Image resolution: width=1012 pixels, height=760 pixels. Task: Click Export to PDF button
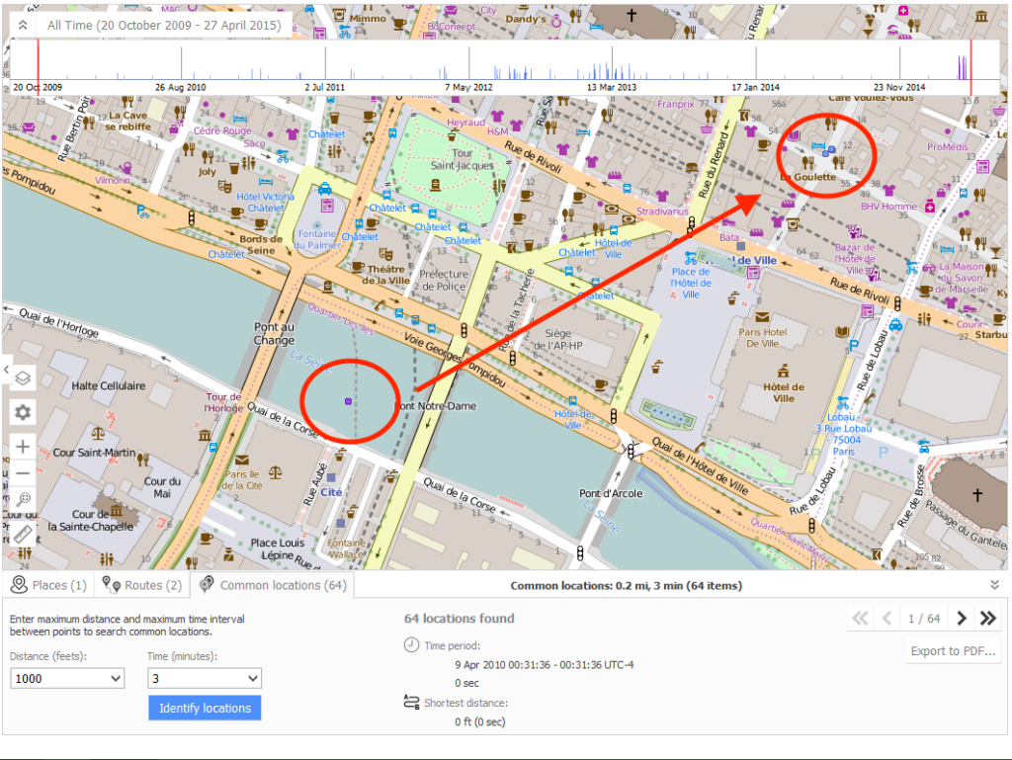pos(953,651)
